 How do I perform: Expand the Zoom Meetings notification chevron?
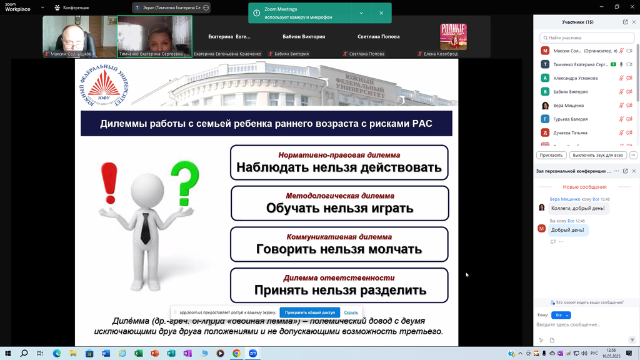(361, 13)
